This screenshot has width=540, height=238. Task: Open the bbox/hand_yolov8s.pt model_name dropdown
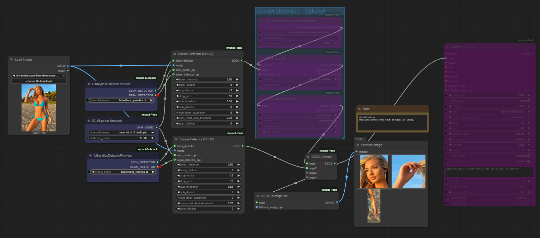point(123,172)
